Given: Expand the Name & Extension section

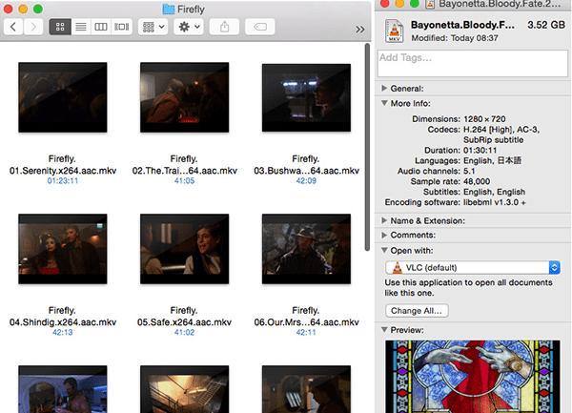Looking at the screenshot, I should tap(384, 220).
